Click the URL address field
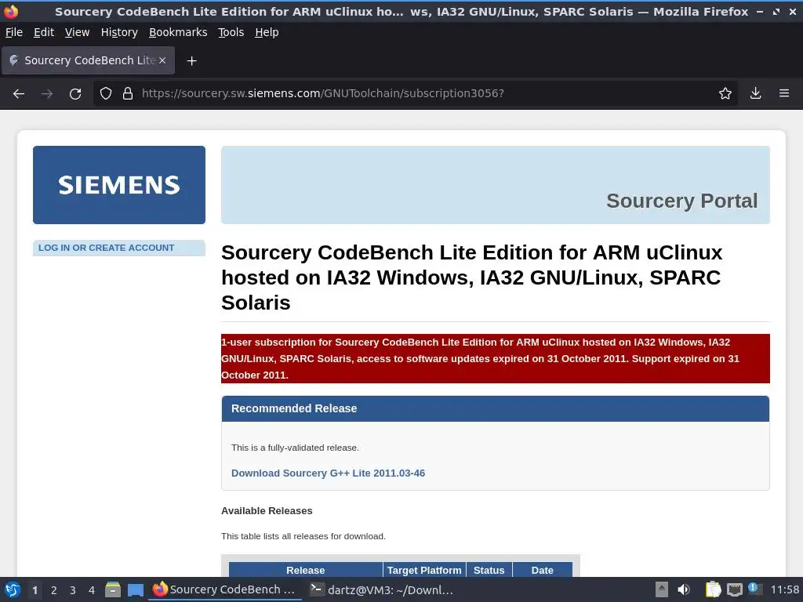 click(416, 93)
